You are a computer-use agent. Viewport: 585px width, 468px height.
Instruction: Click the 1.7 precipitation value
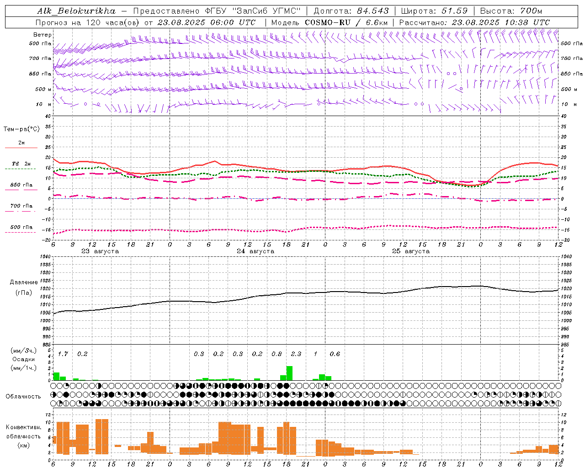point(63,354)
